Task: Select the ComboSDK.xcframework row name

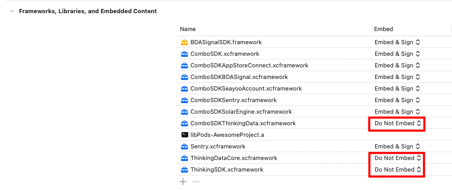Action: [x=225, y=54]
